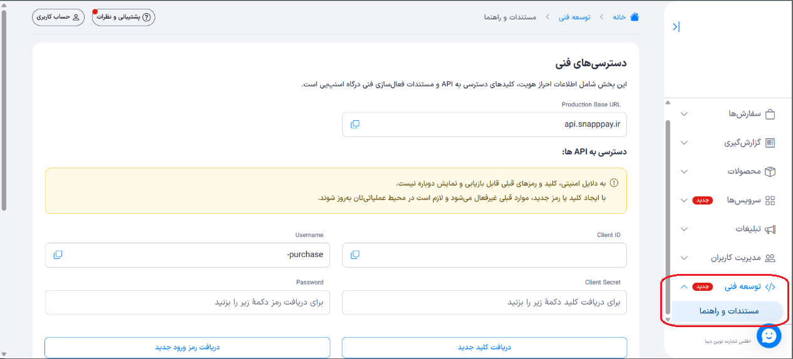
Task: Click the محصولات box icon
Action: 770,171
